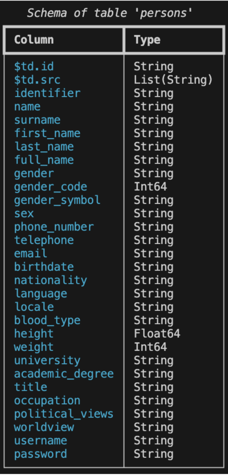Select the $td.src column name
This screenshot has height=475, width=228.
click(37, 80)
